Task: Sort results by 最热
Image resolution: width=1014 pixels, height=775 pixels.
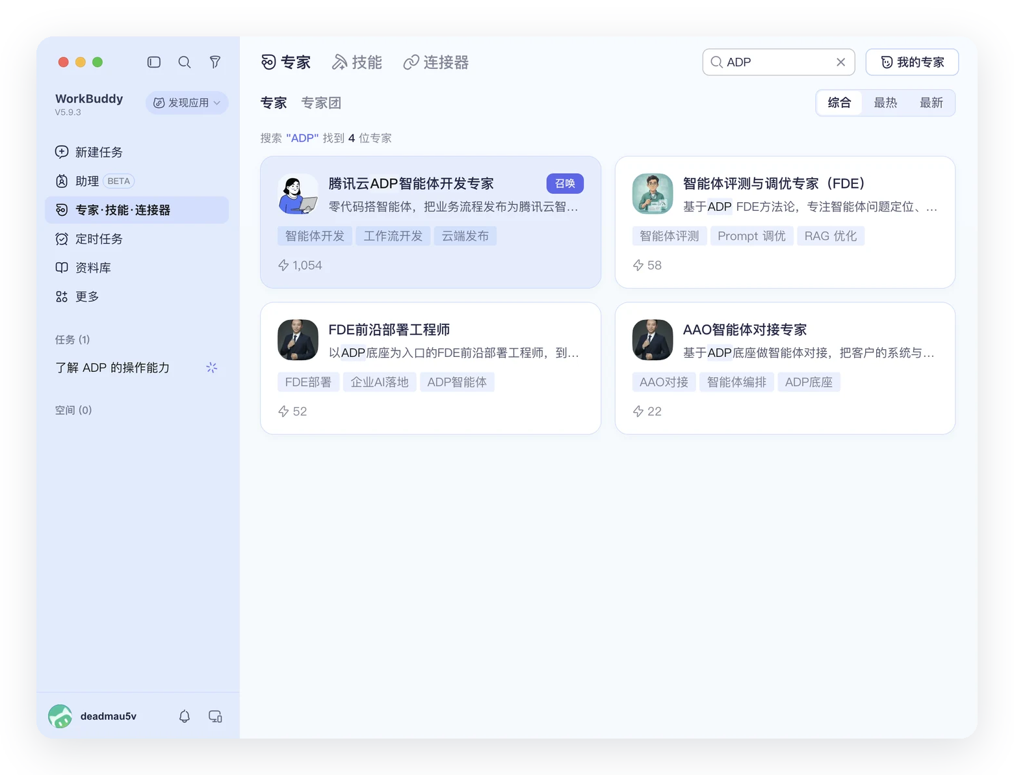Action: (885, 103)
